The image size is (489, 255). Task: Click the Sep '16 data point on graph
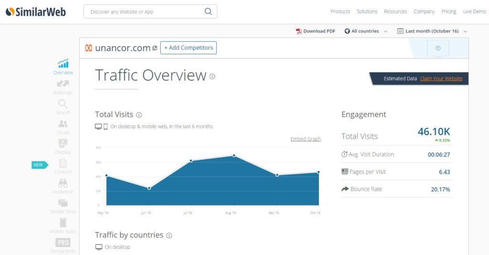[277, 175]
